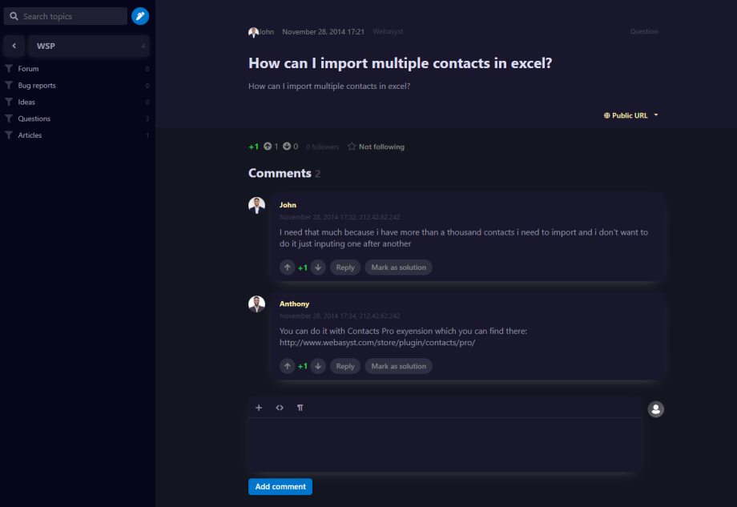
Task: Downvote John's comment with the down arrow
Action: click(x=318, y=268)
